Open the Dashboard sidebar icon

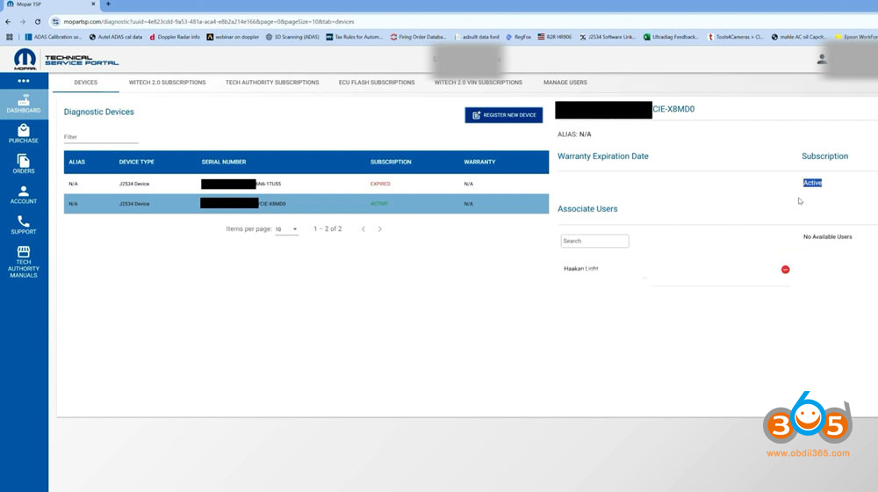24,103
